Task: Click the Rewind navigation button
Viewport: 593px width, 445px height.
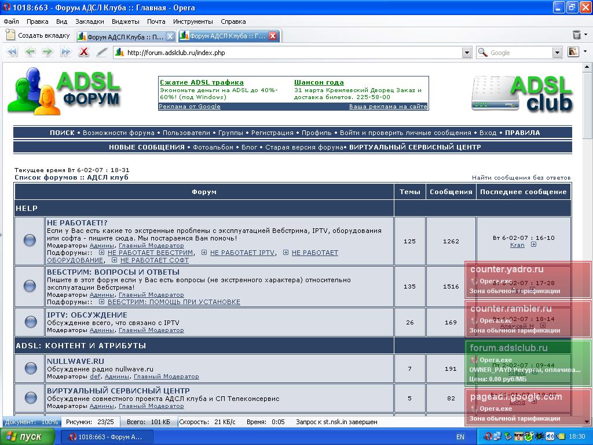Action: (12, 52)
